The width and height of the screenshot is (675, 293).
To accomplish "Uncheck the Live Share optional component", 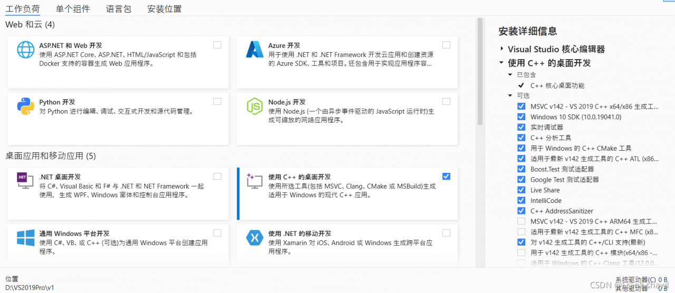I will pyautogui.click(x=522, y=190).
